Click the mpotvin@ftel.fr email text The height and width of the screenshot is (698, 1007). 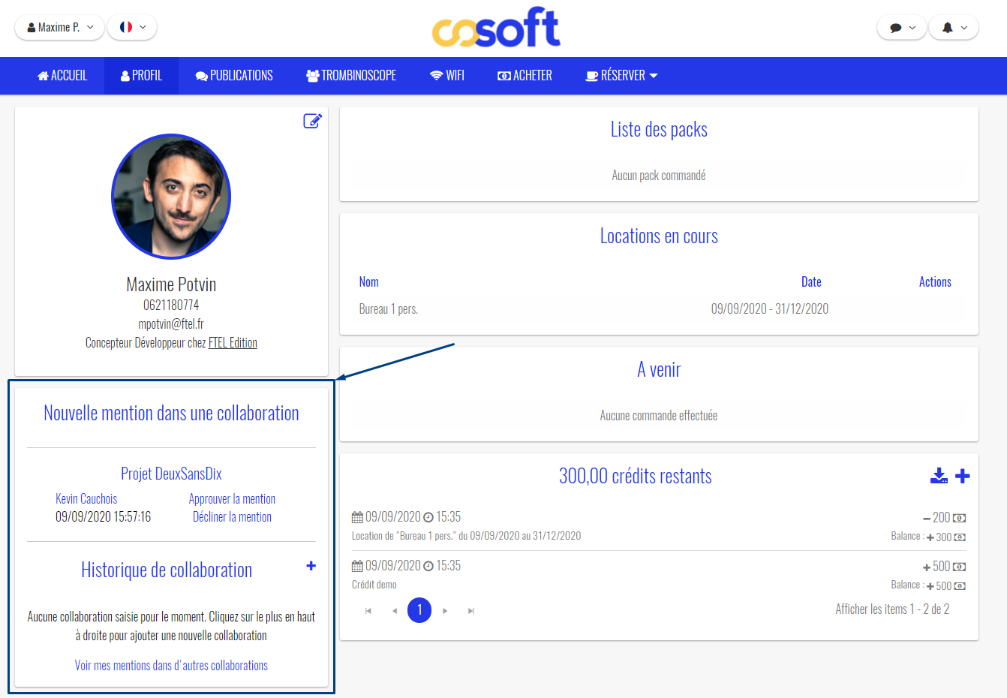(x=171, y=324)
